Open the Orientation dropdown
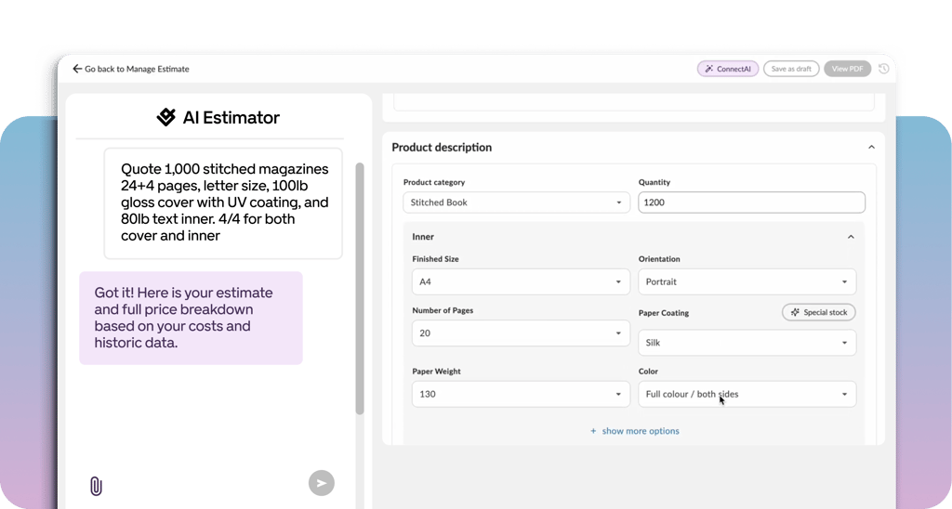Image resolution: width=952 pixels, height=509 pixels. coord(747,282)
